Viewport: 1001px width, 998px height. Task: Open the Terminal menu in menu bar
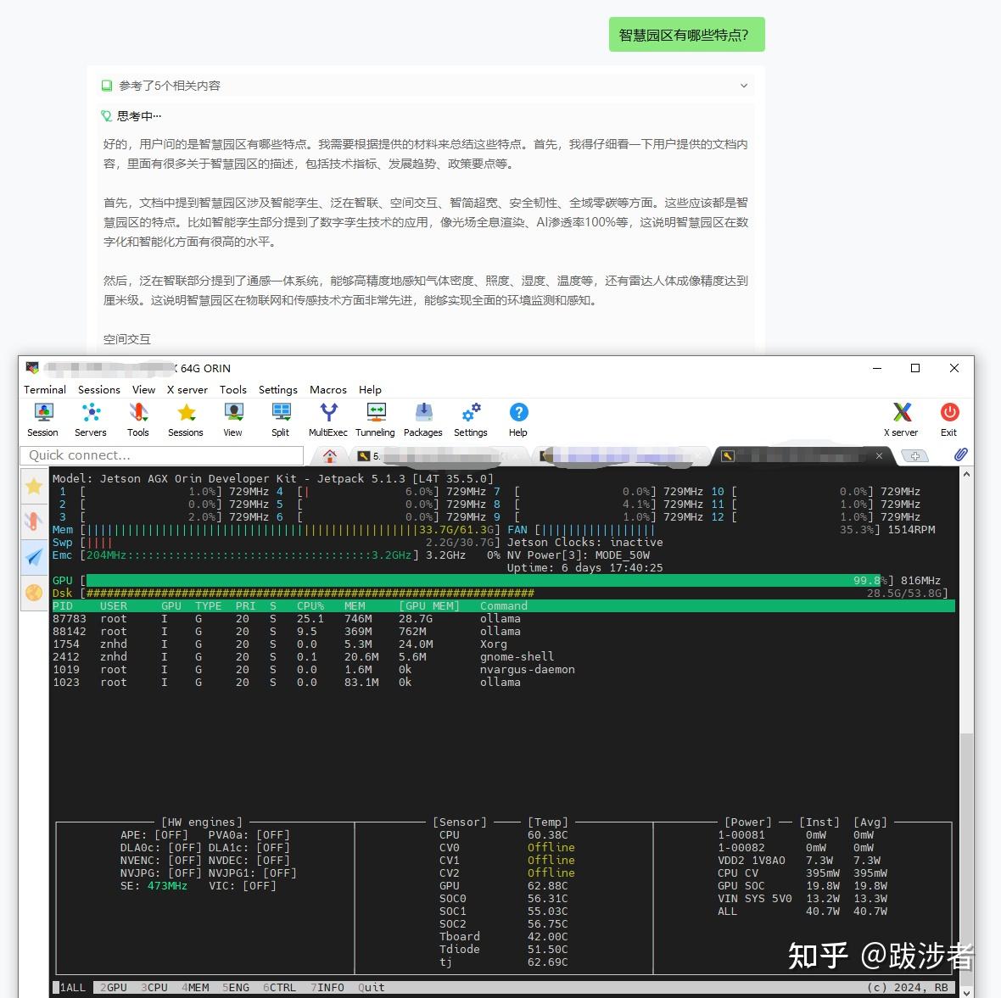[x=45, y=390]
